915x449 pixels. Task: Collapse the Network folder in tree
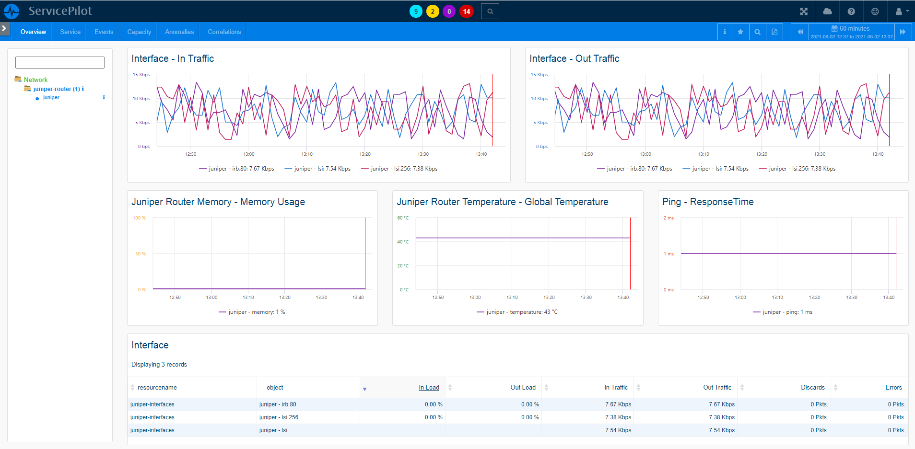[18, 80]
